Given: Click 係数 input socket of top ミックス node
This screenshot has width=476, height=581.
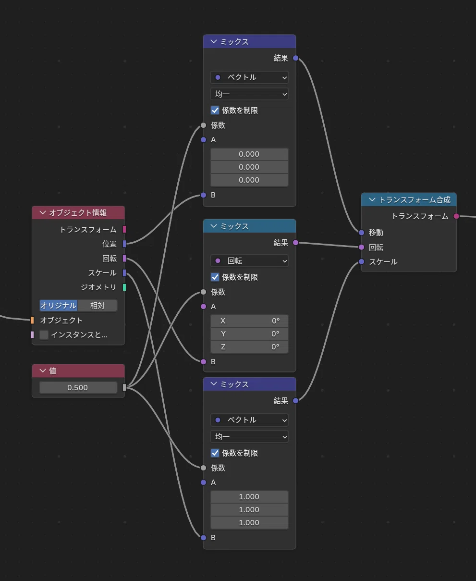Looking at the screenshot, I should [203, 125].
